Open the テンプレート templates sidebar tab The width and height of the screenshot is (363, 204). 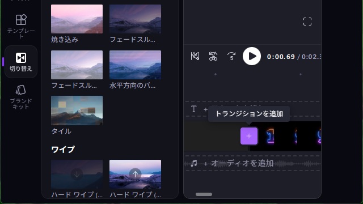click(21, 26)
